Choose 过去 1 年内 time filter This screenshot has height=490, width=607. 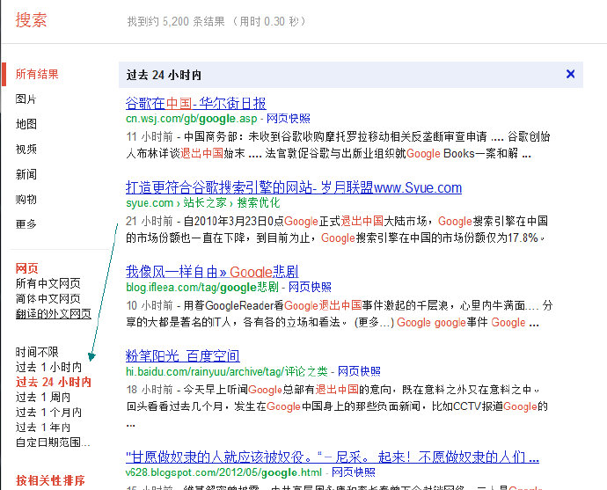43,428
